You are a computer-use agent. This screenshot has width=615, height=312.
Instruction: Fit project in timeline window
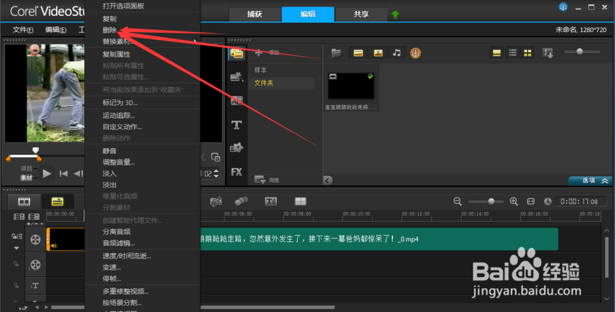[x=531, y=201]
